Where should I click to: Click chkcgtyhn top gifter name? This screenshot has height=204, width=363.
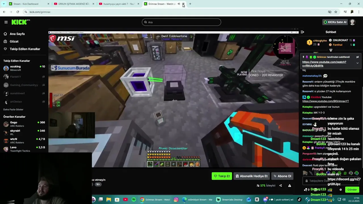tap(320, 41)
